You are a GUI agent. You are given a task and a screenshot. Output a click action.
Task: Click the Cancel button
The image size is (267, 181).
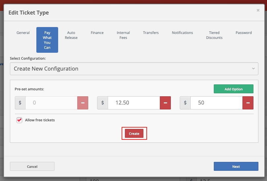(32, 166)
